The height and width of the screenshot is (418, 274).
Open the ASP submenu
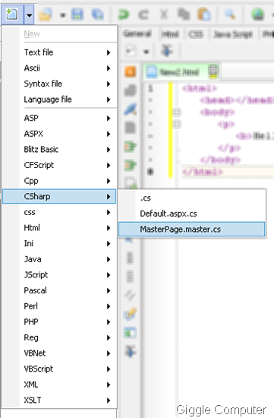pos(59,118)
